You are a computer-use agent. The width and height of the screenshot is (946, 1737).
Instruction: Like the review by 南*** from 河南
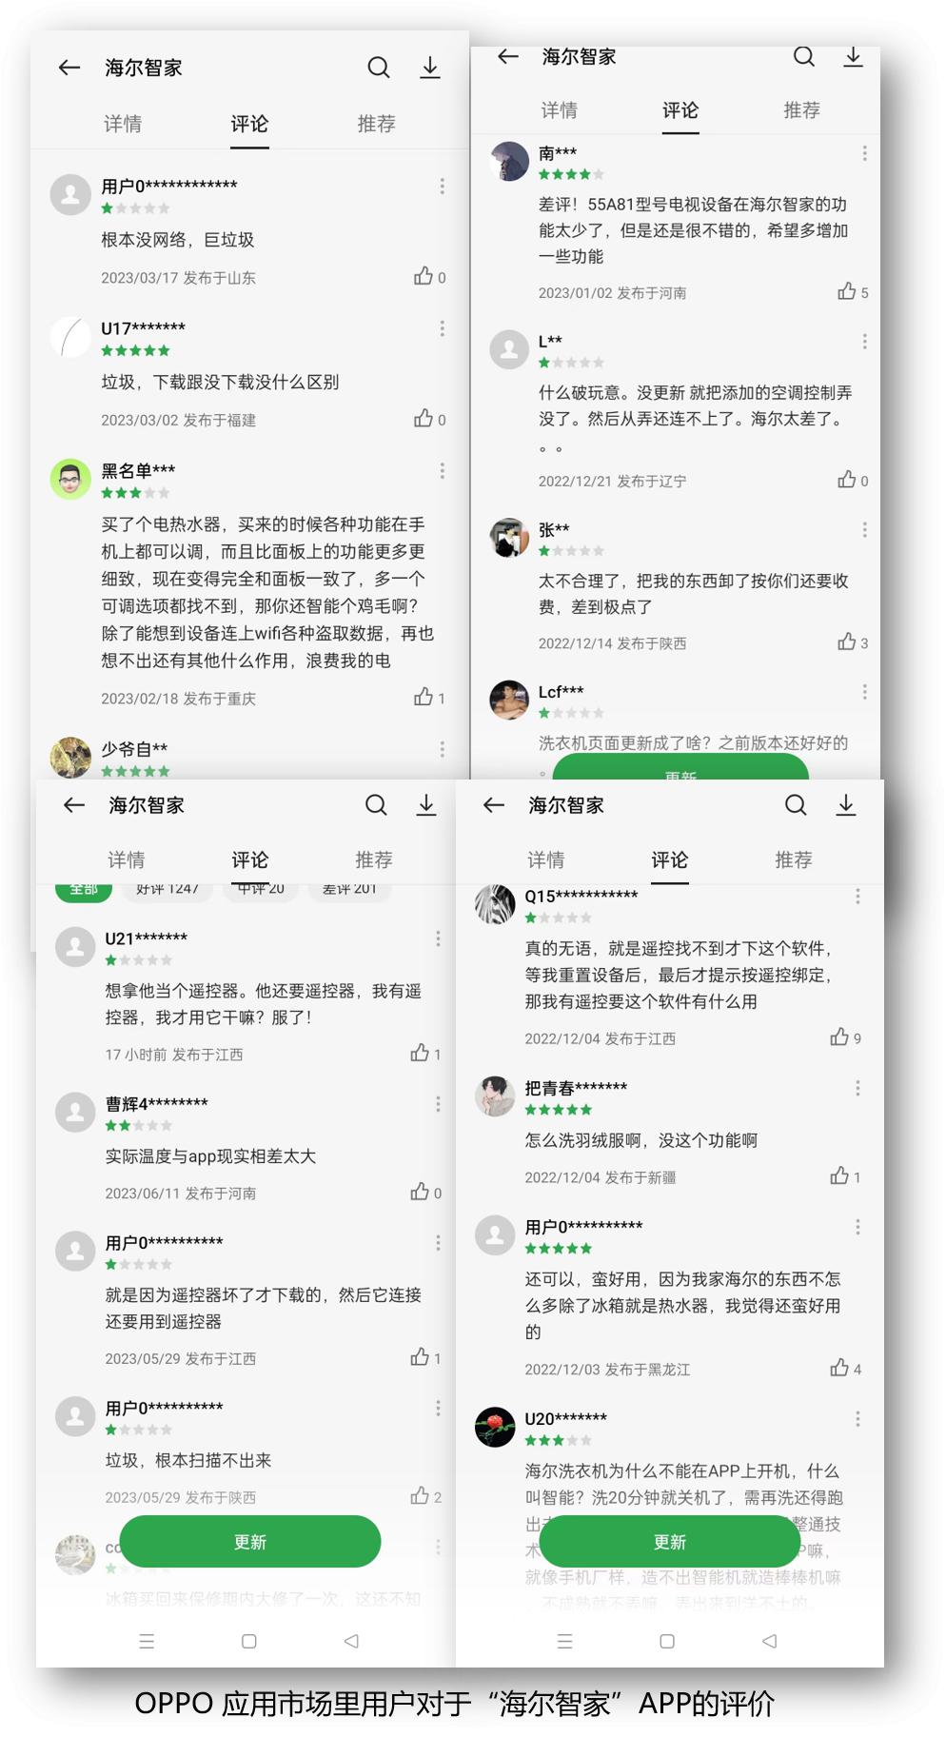(846, 291)
